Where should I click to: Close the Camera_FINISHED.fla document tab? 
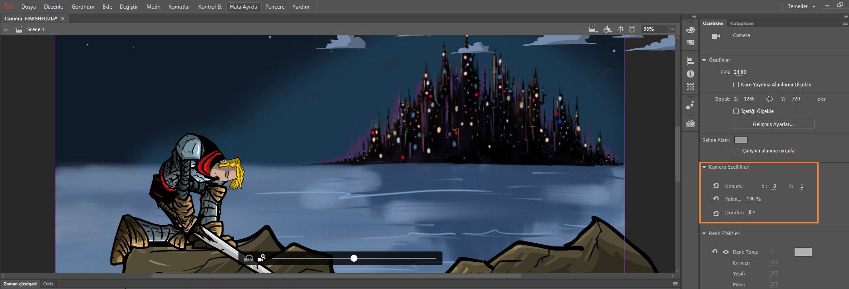(63, 19)
